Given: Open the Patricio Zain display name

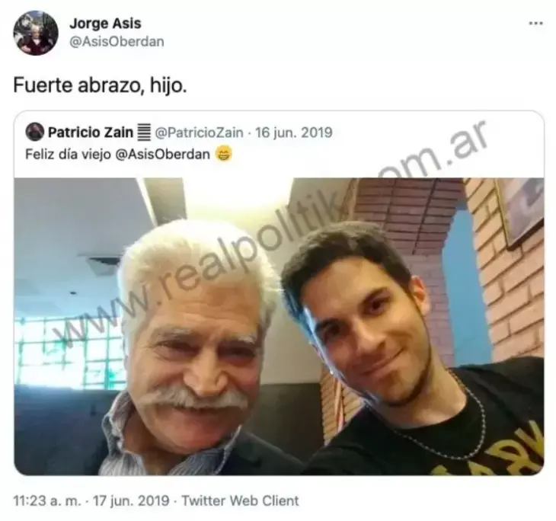Looking at the screenshot, I should (90, 133).
